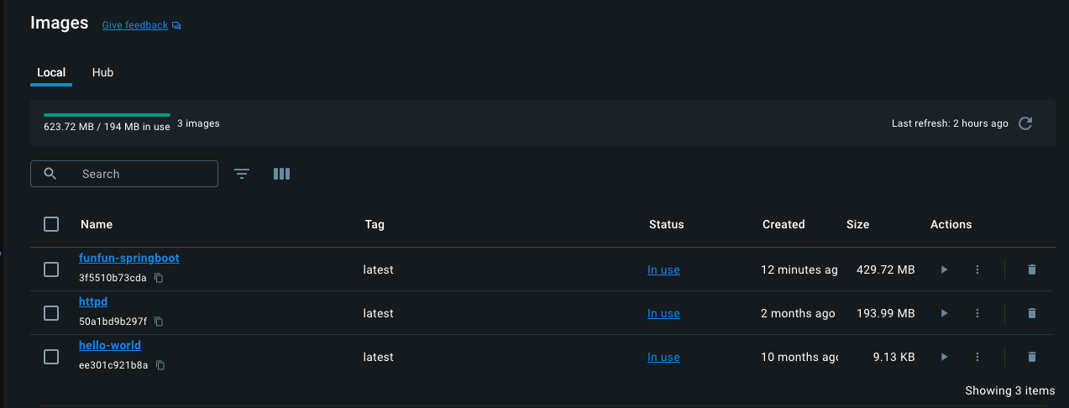Copy the funfun-springboot image ID
This screenshot has width=1069, height=408.
coord(159,278)
